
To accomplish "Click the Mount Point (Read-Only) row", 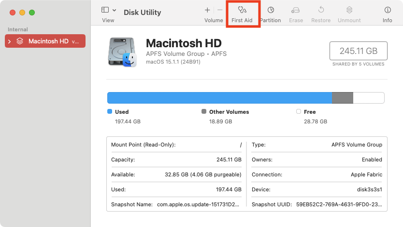I will tap(176, 145).
